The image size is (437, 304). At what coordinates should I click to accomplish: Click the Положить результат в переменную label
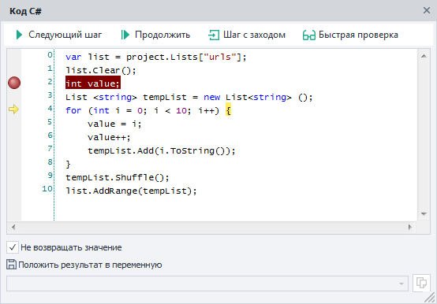coord(90,265)
